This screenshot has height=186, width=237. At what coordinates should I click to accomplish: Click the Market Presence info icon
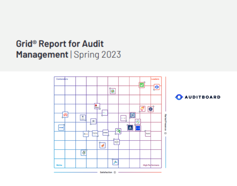pyautogui.click(x=166, y=133)
